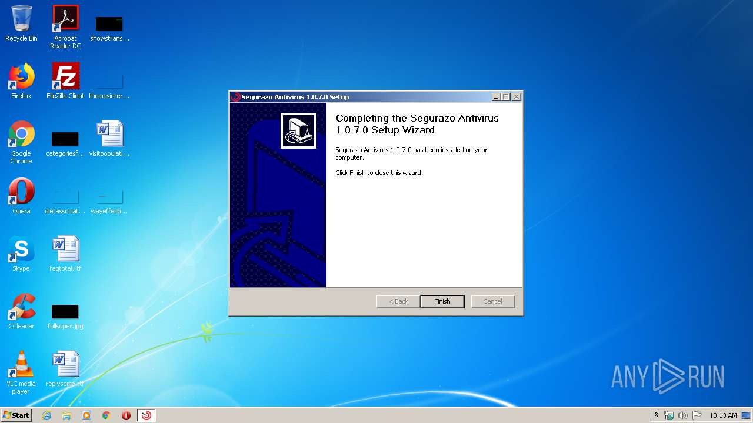Launch Opera from the taskbar
753x423 pixels.
pos(126,415)
